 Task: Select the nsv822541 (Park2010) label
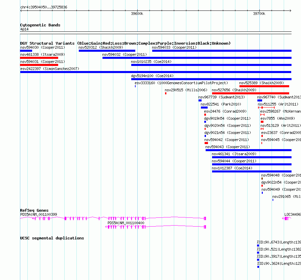221,104
